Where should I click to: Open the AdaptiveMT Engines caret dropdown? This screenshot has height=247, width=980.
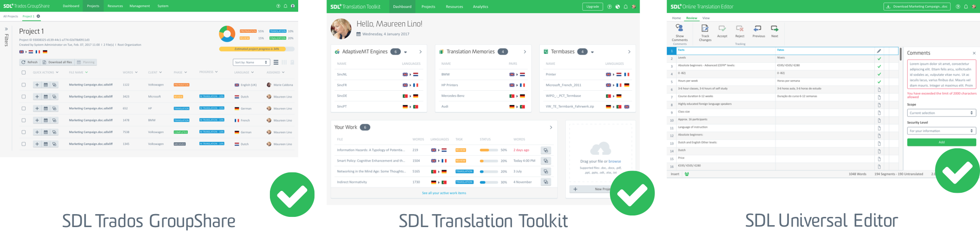405,52
